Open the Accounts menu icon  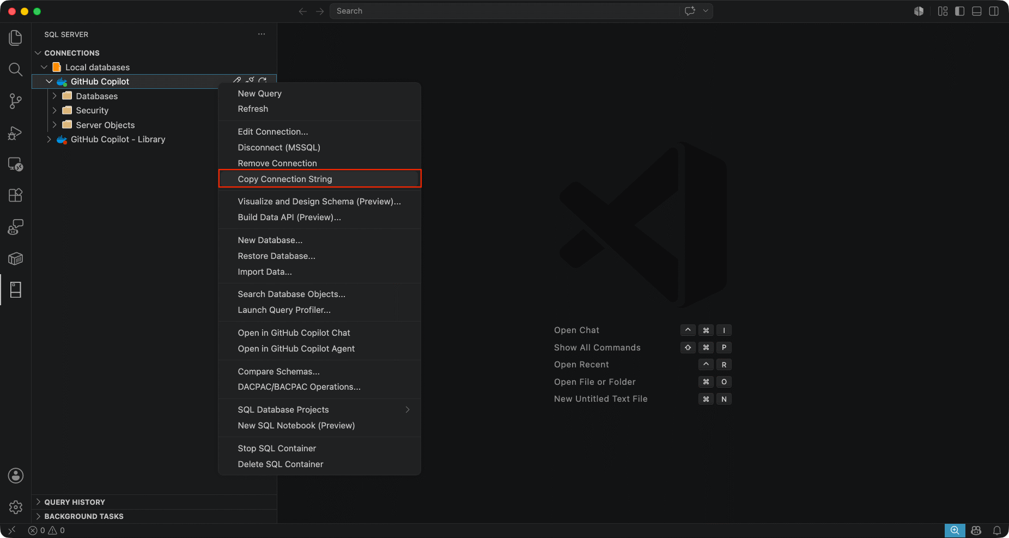click(16, 475)
